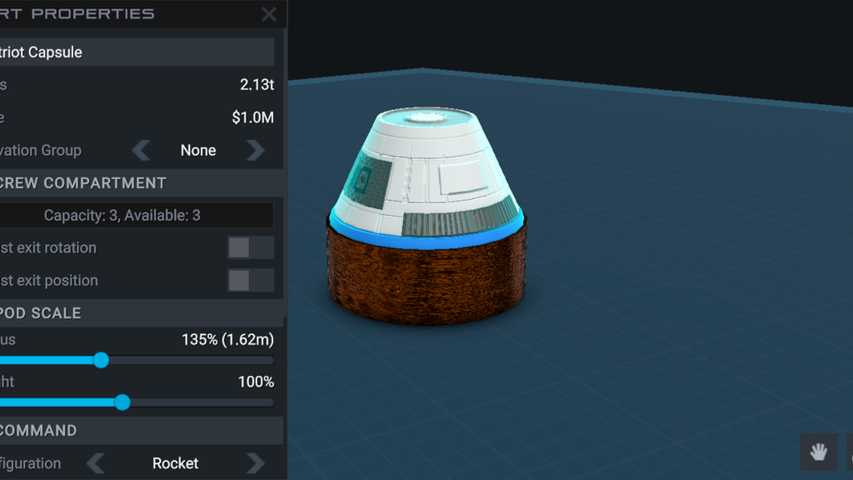
Task: Select the pan hand tool
Action: pos(819,452)
